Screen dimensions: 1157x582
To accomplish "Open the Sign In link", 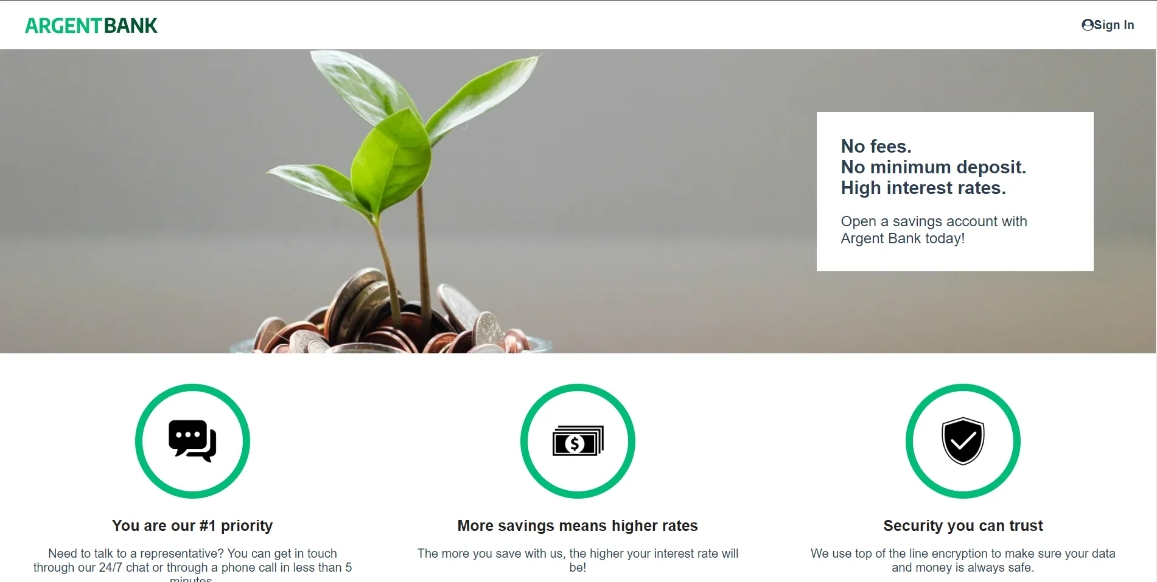I will [x=1108, y=25].
